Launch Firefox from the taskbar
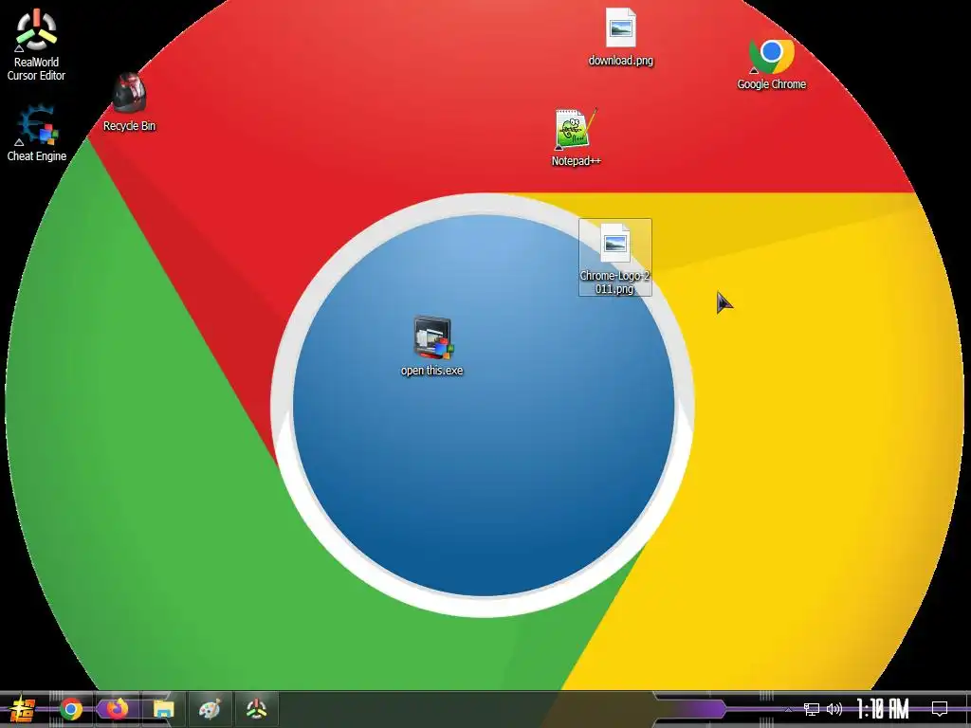Screen dimensions: 971x728 coord(117,709)
